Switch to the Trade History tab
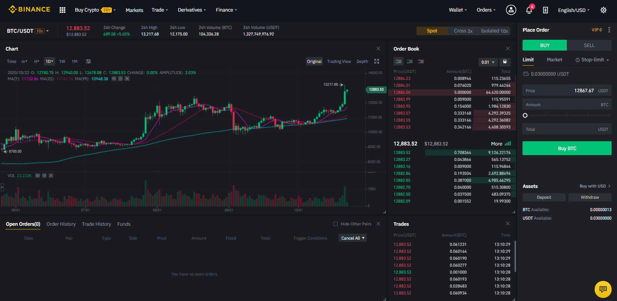Image resolution: width=617 pixels, height=301 pixels. tap(96, 224)
